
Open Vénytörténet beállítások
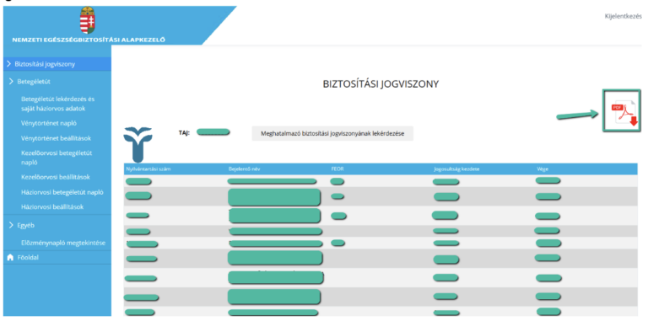56,138
